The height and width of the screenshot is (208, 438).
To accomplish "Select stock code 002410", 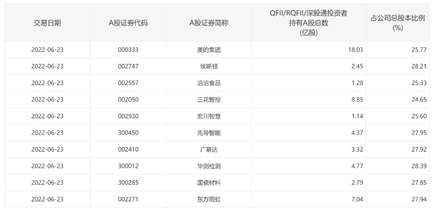I will point(128,150).
